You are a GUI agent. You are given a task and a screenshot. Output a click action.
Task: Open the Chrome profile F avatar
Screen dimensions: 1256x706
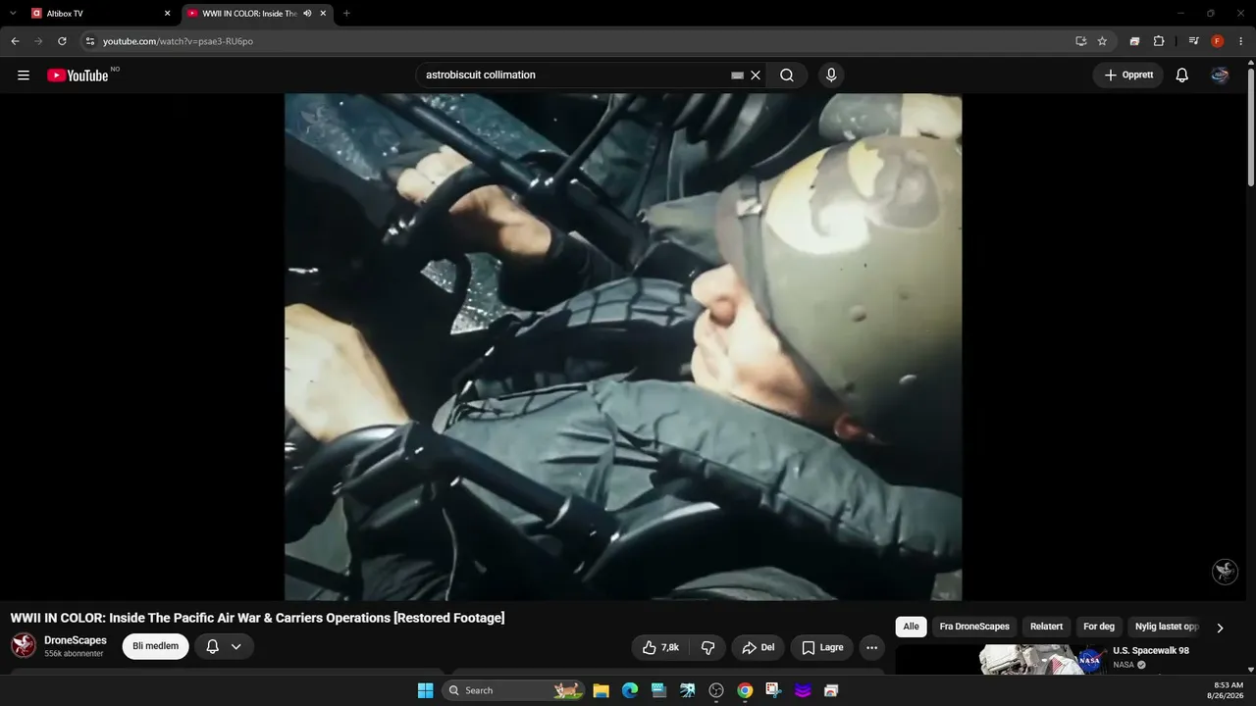point(1218,41)
